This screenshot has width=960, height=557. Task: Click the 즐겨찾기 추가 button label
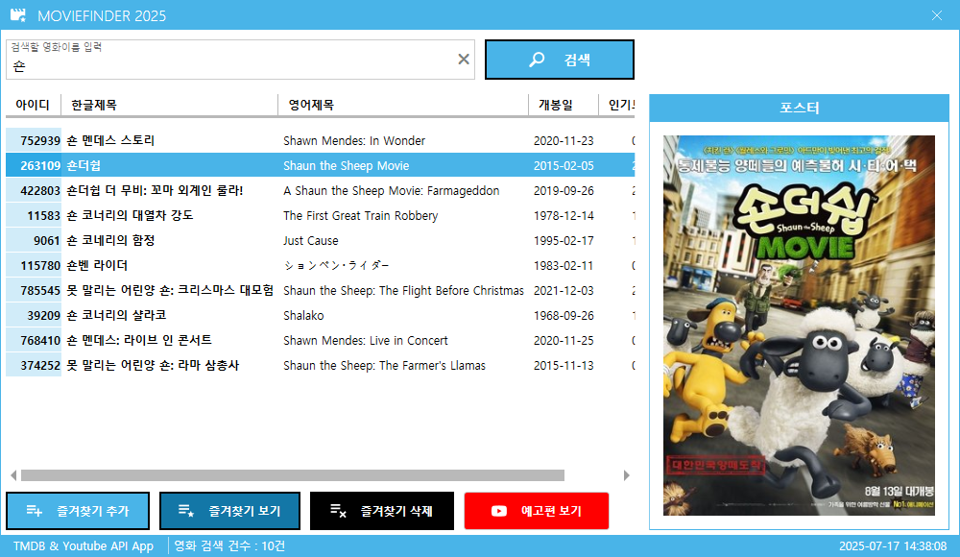click(93, 511)
